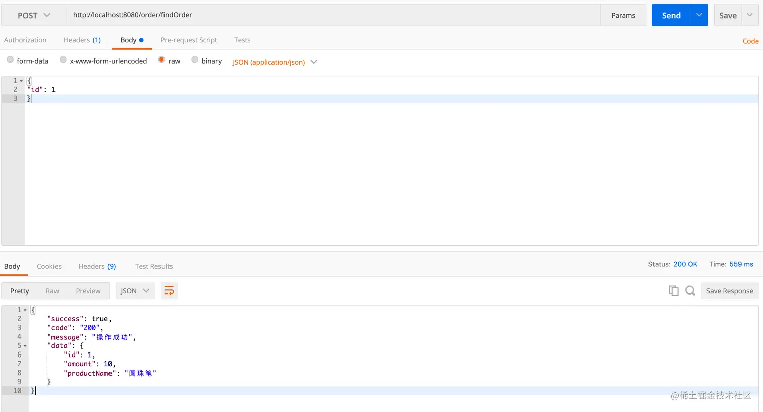763x412 pixels.
Task: Copy the response body to clipboard
Action: (673, 291)
